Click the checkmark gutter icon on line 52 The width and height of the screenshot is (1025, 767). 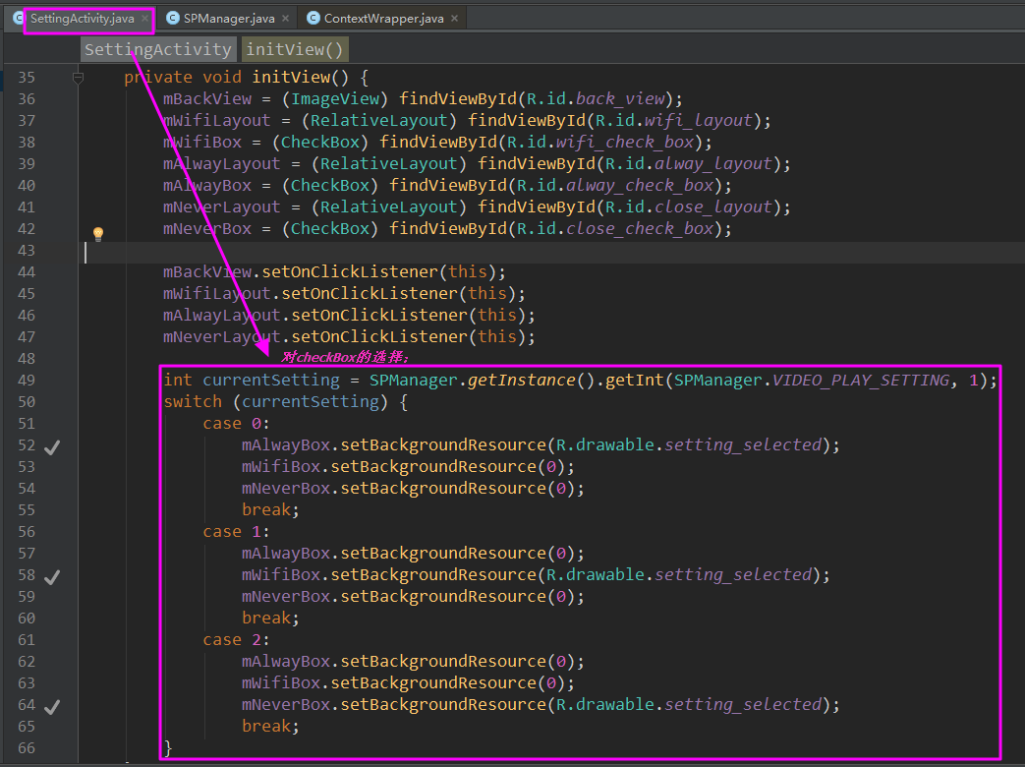point(52,446)
